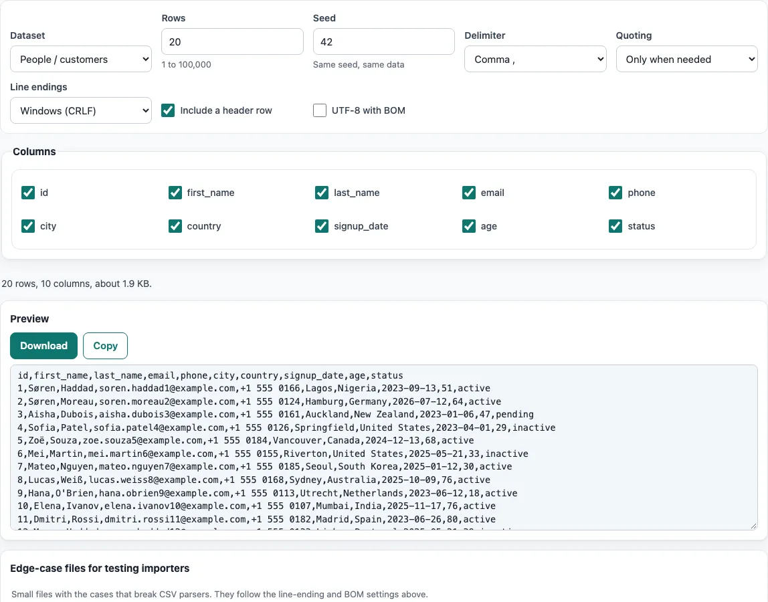Uncheck the country column checkbox
The image size is (768, 602).
175,226
